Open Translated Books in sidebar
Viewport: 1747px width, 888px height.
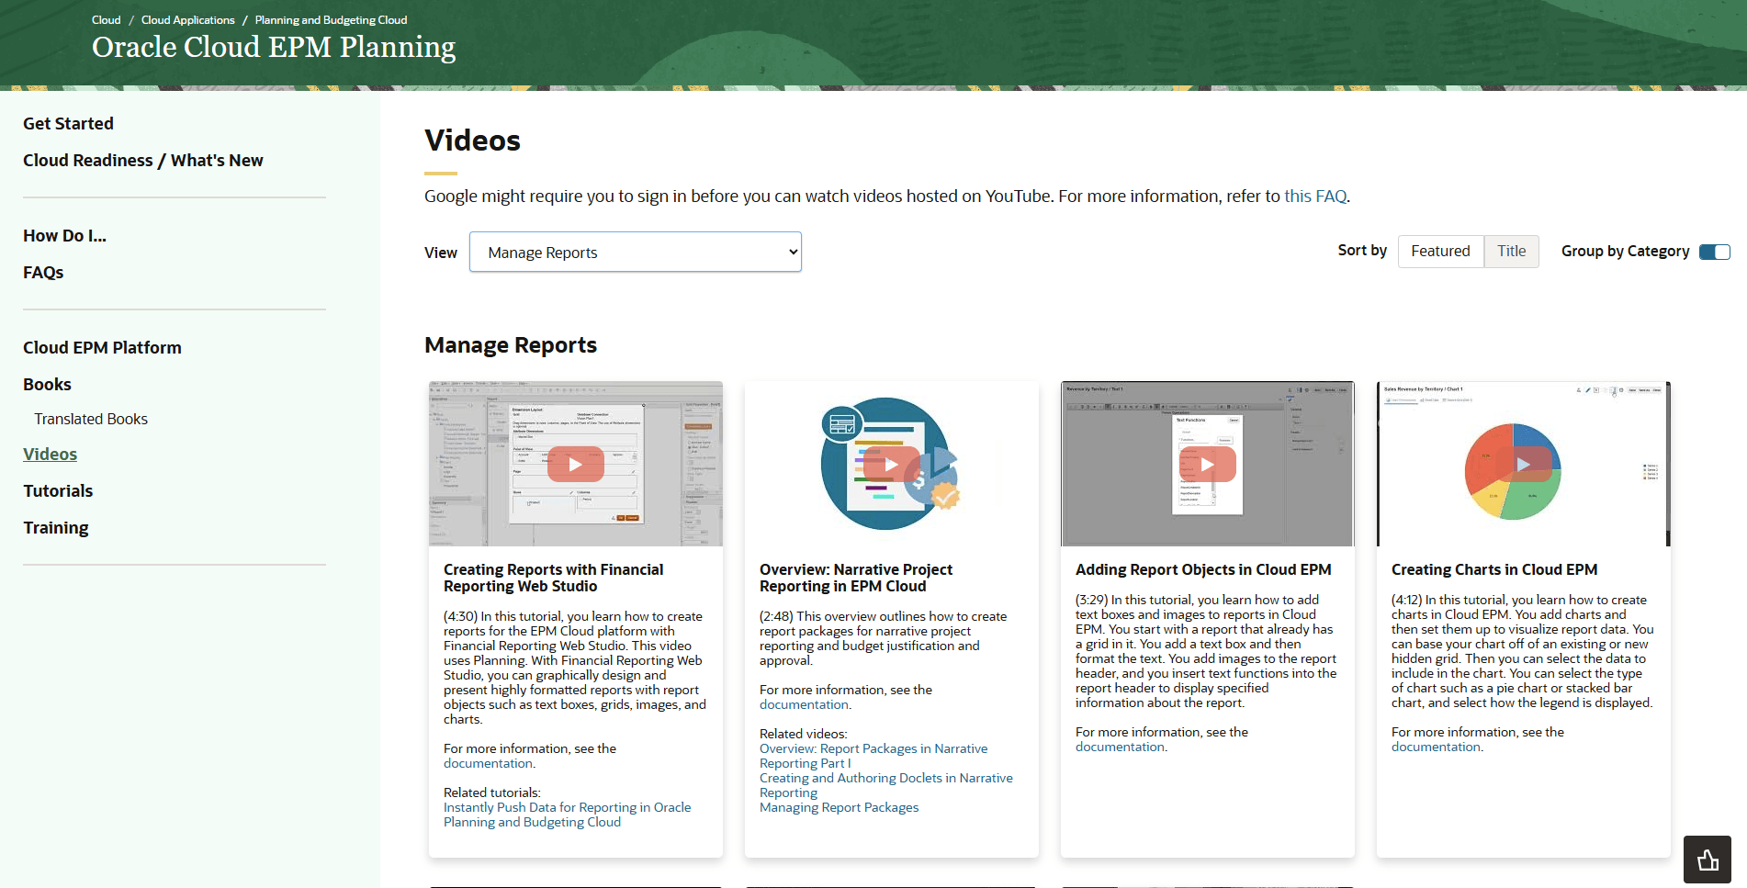[91, 419]
